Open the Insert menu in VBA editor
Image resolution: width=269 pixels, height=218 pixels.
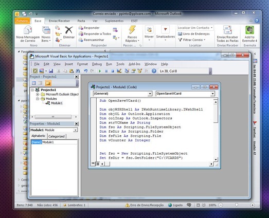pos(69,64)
